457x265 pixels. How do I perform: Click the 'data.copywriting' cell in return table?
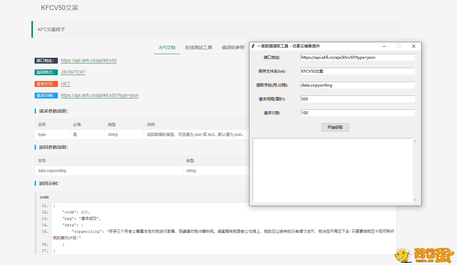[109, 171]
